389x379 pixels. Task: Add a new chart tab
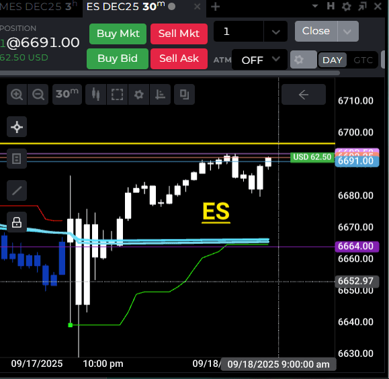pos(216,7)
